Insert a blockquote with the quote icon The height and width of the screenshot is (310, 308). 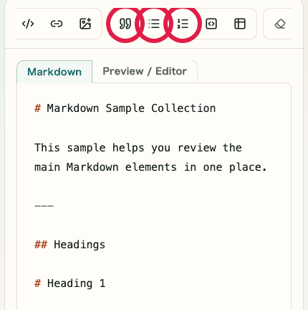125,24
